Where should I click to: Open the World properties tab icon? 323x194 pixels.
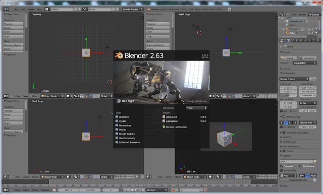tap(297, 40)
